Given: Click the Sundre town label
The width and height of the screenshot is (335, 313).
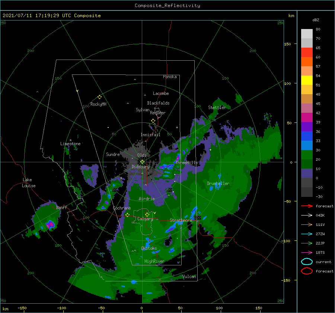Looking at the screenshot, I should (113, 154).
